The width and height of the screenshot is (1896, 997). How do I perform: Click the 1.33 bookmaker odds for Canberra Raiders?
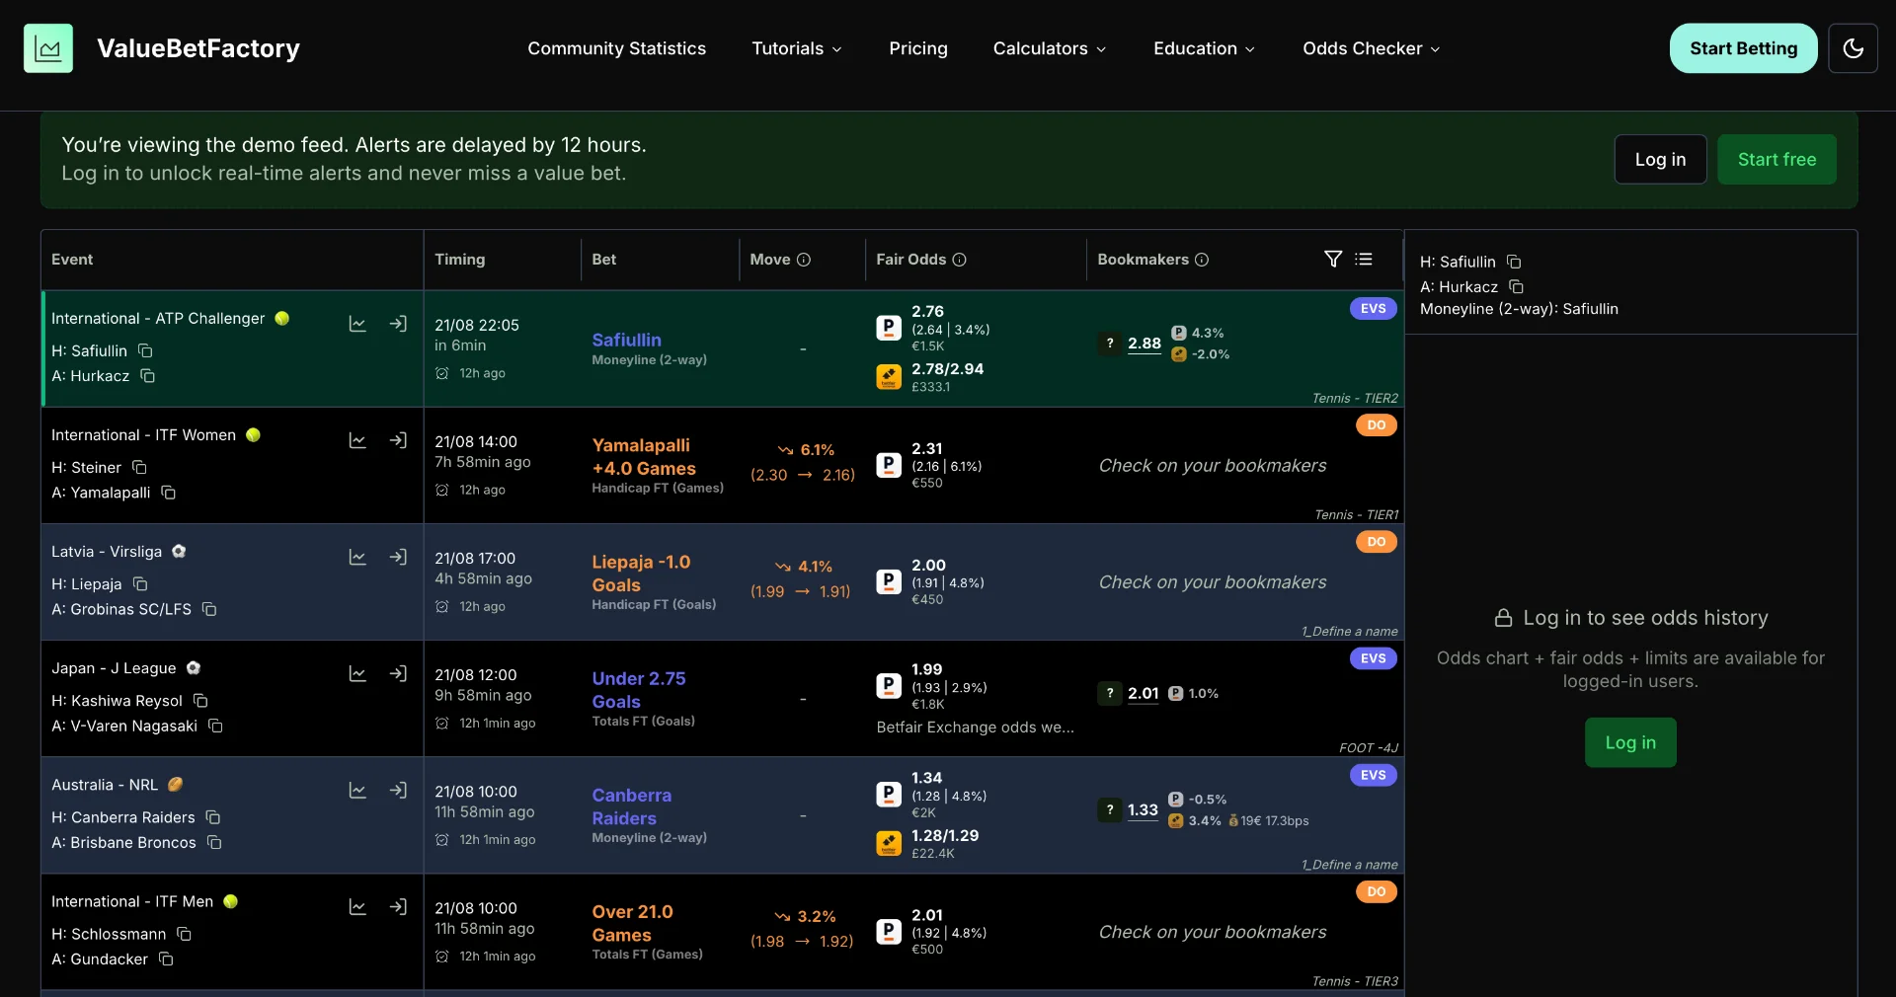[x=1143, y=810]
